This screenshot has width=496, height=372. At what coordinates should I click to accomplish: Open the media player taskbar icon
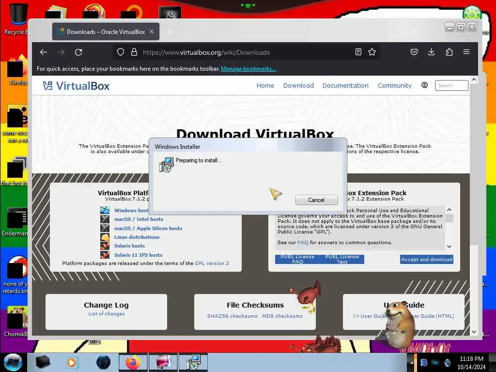coord(72,362)
